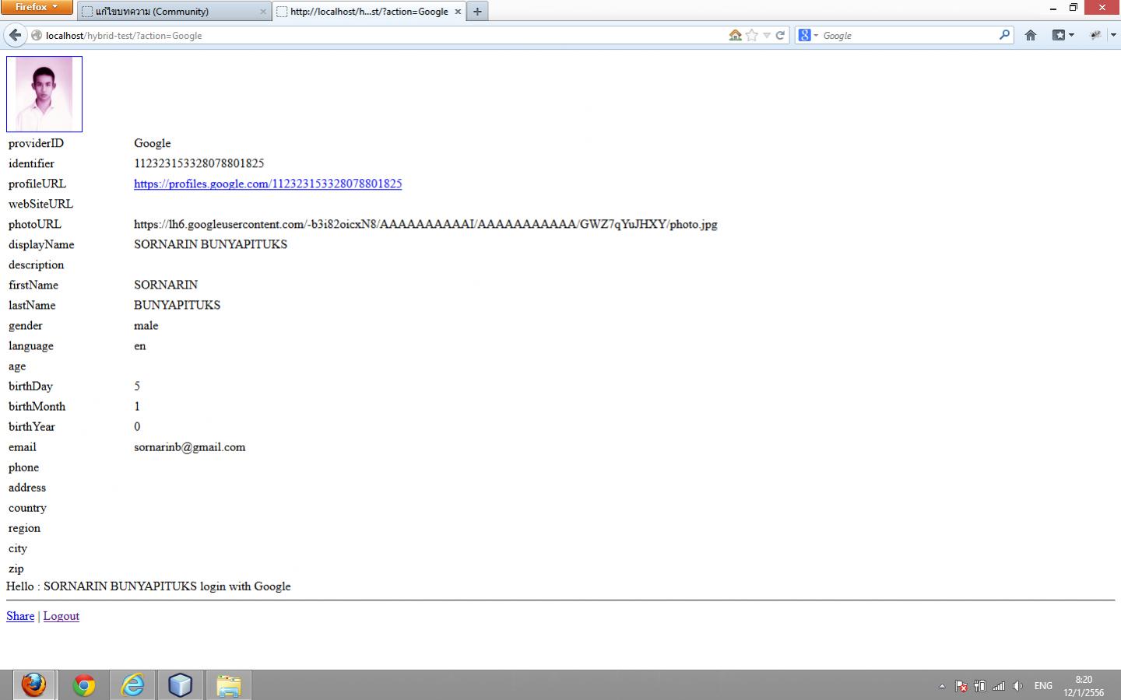Click the Google search engine icon
The width and height of the screenshot is (1121, 700).
[x=805, y=35]
